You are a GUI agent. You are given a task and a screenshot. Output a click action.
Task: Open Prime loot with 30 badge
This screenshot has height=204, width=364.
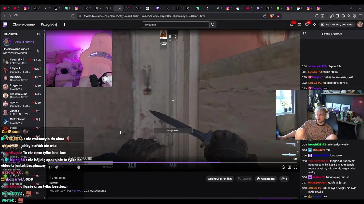tap(292, 25)
